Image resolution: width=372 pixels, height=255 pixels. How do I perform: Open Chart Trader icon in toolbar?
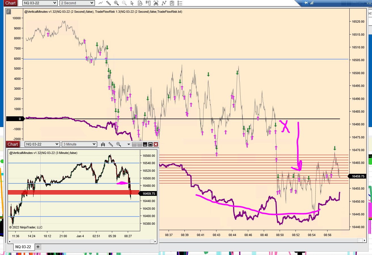tap(148, 3)
